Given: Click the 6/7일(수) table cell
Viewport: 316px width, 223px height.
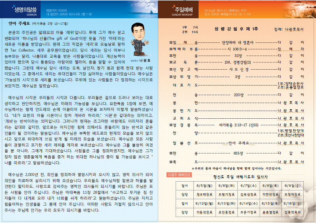Looking at the screenshot, I should click(248, 186).
